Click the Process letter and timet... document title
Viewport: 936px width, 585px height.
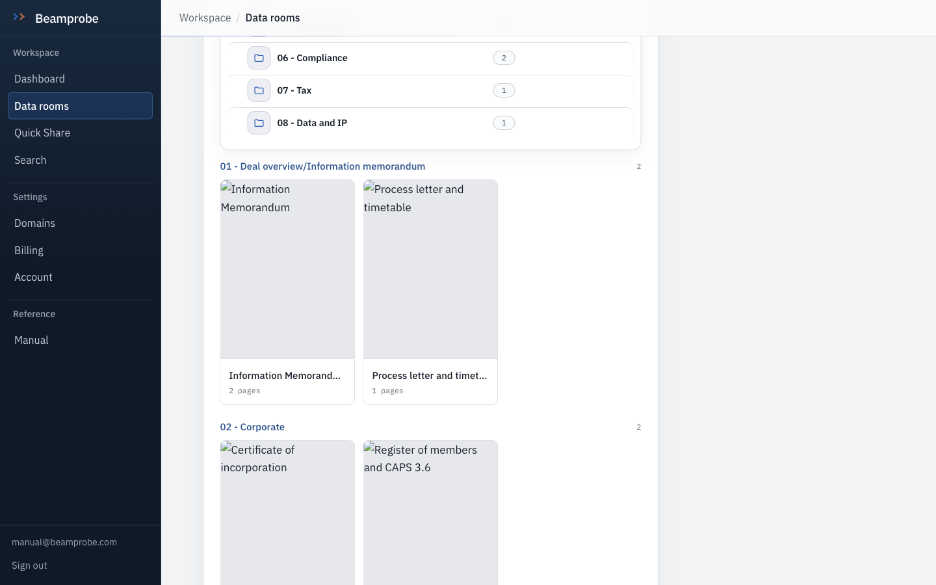[430, 376]
